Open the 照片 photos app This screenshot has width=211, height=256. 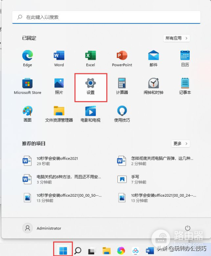tap(59, 86)
